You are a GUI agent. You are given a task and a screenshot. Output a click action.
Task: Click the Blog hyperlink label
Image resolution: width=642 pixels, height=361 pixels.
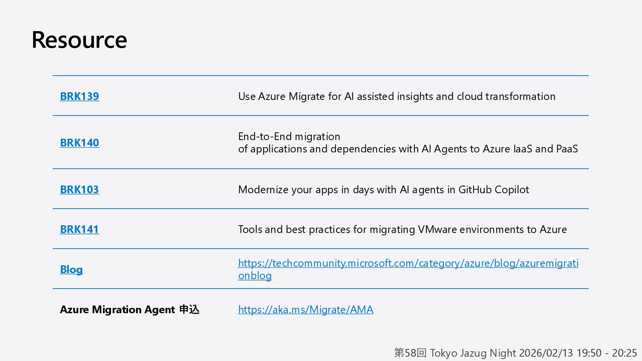(71, 269)
